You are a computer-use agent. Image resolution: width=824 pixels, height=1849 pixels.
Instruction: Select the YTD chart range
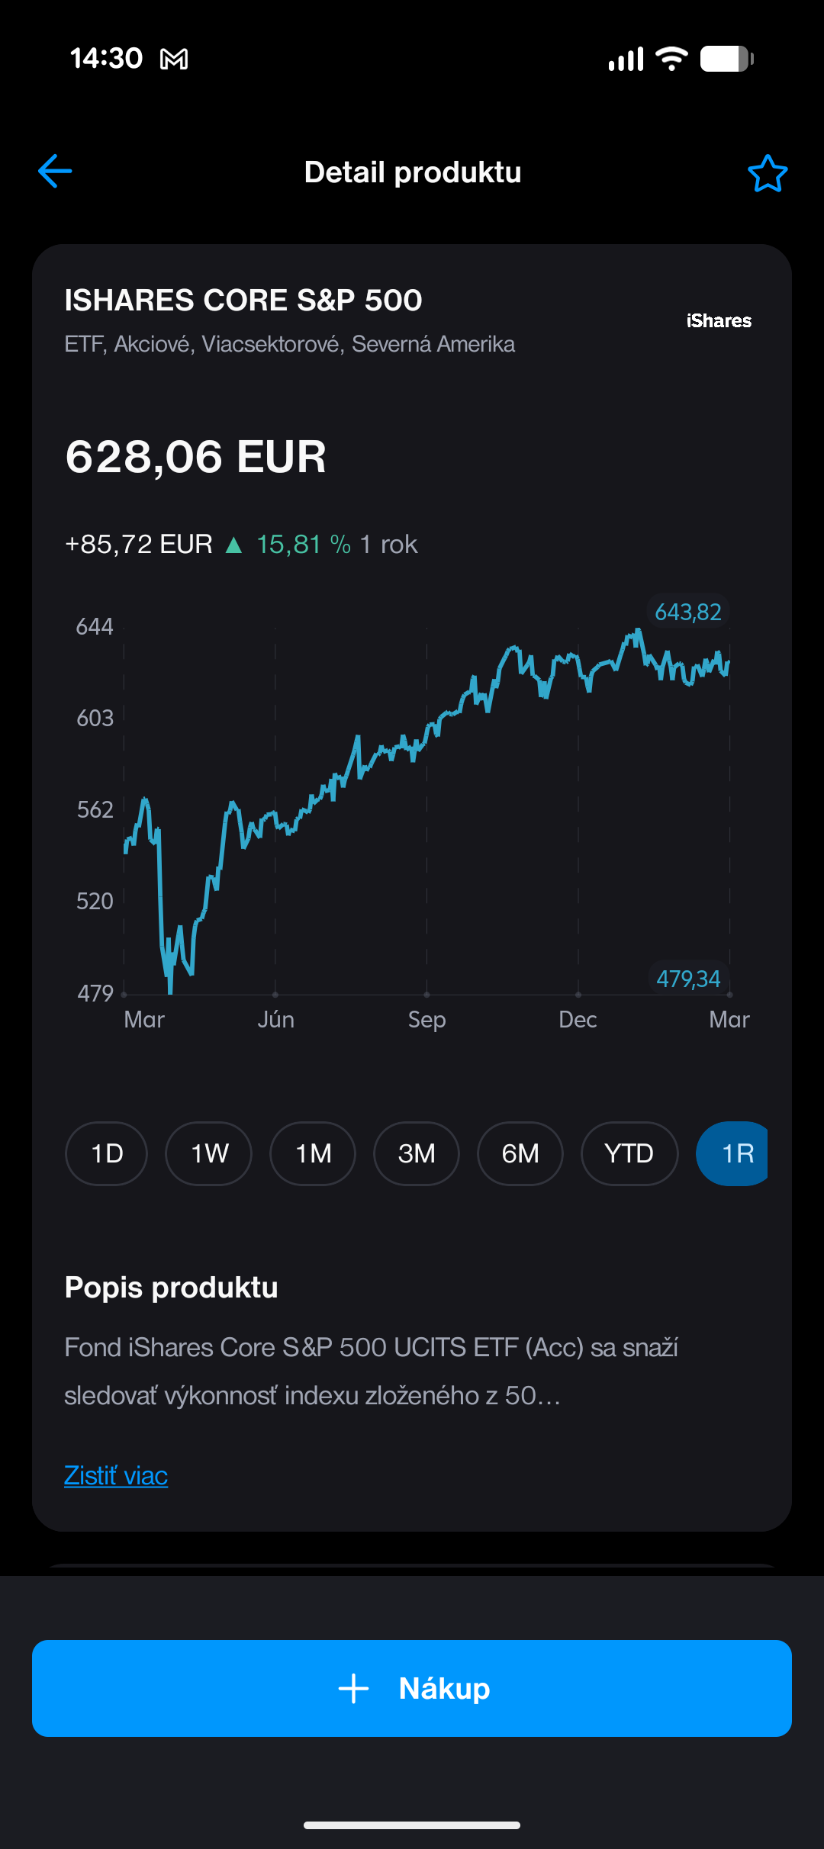[x=629, y=1153]
